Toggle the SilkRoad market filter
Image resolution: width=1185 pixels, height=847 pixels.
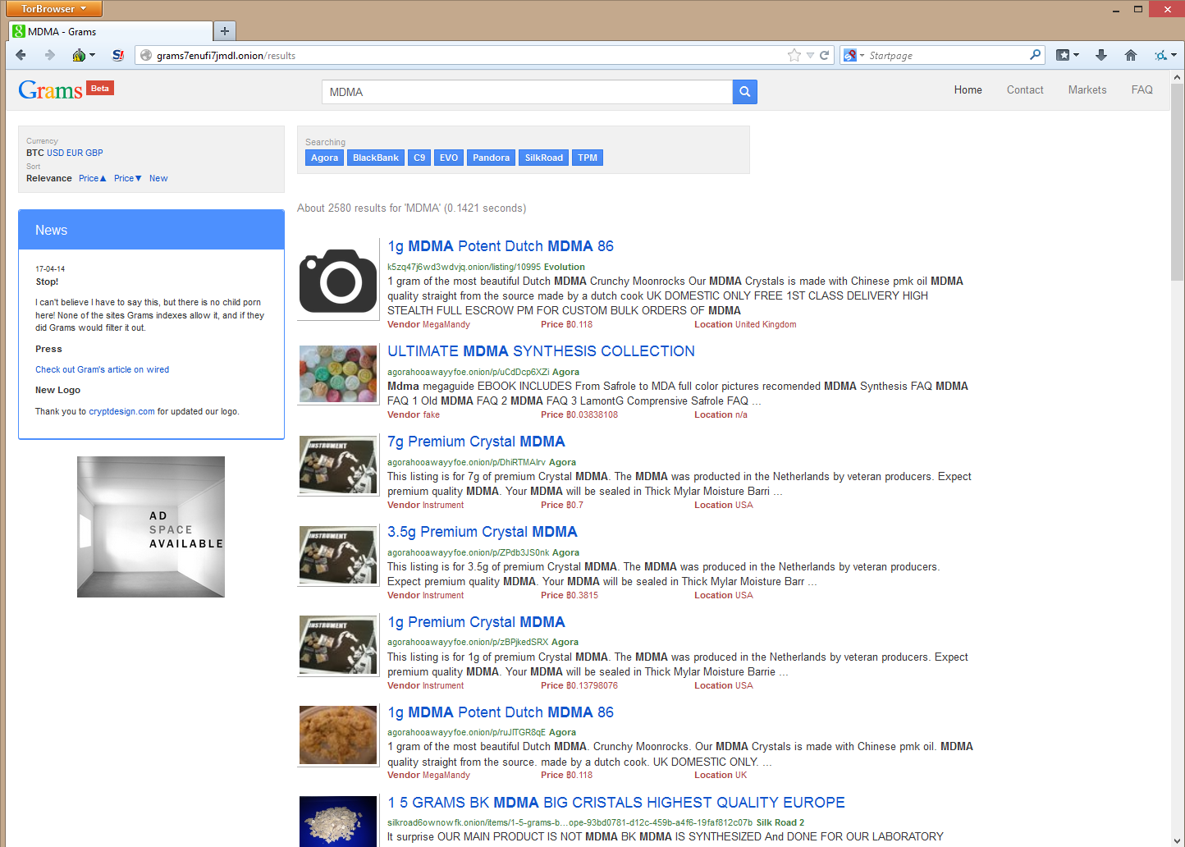pos(544,158)
